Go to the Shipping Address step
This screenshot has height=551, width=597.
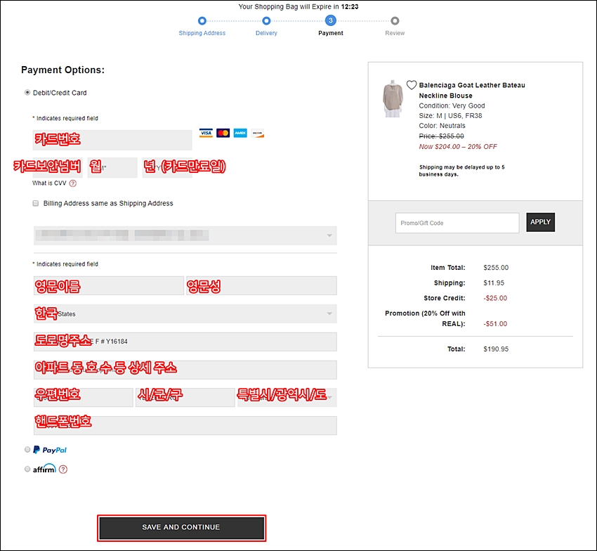click(x=202, y=33)
